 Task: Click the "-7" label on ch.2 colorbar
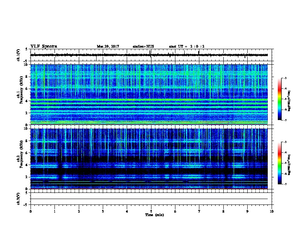pyautogui.click(x=285, y=184)
